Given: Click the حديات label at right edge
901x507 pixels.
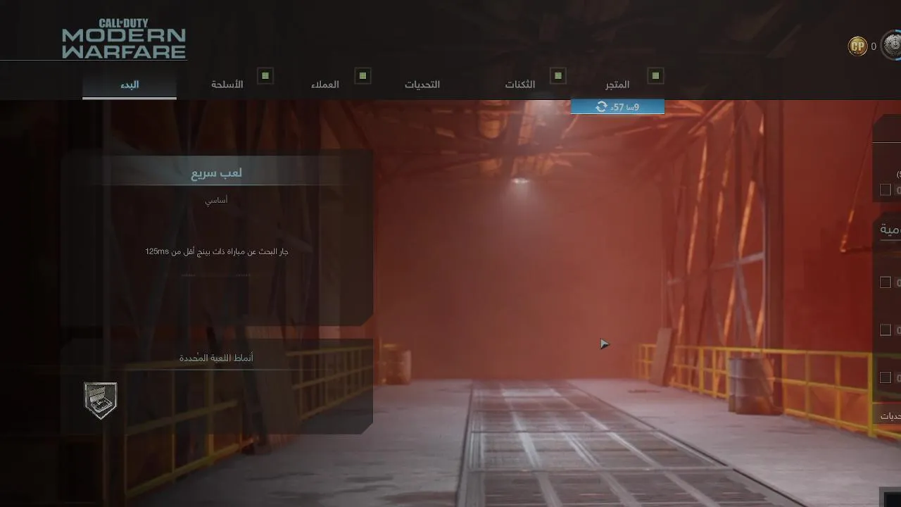Looking at the screenshot, I should [x=890, y=416].
